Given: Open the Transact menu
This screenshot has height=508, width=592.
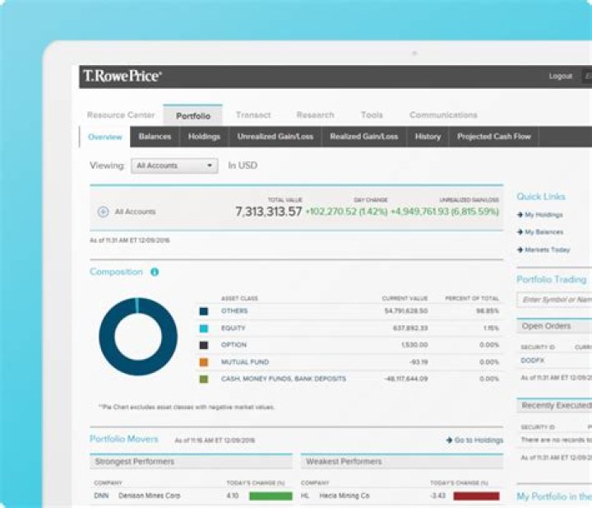Looking at the screenshot, I should [x=252, y=115].
